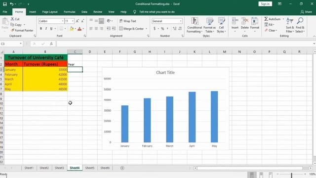
Task: Toggle Wrap Text
Action: (128, 21)
